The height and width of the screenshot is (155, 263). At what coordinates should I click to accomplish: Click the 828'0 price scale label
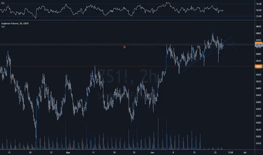259,123
